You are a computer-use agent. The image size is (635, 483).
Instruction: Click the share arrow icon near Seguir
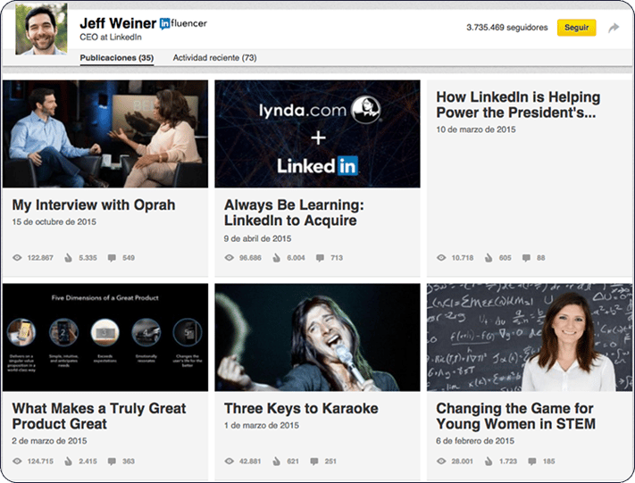pyautogui.click(x=614, y=28)
